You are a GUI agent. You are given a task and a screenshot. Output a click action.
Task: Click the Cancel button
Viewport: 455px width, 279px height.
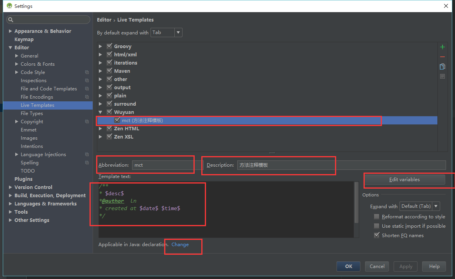pos(377,266)
